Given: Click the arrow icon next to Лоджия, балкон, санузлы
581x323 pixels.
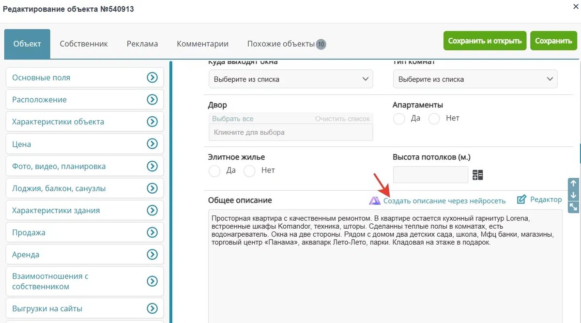Looking at the screenshot, I should click(152, 188).
